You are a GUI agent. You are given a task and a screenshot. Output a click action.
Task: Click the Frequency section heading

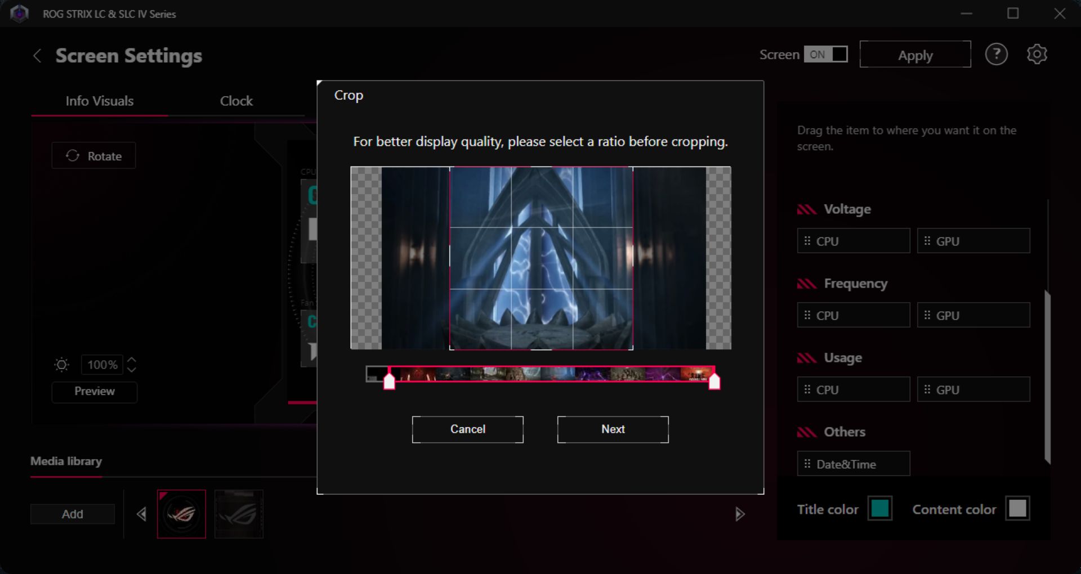click(856, 284)
